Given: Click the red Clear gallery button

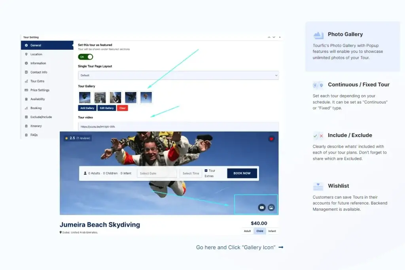Looking at the screenshot, I should click(122, 108).
